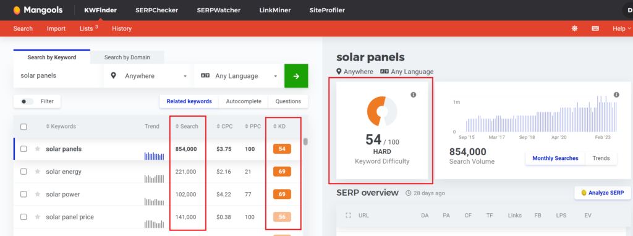Click the 221,000 search volume cell
This screenshot has width=633, height=236.
185,172
